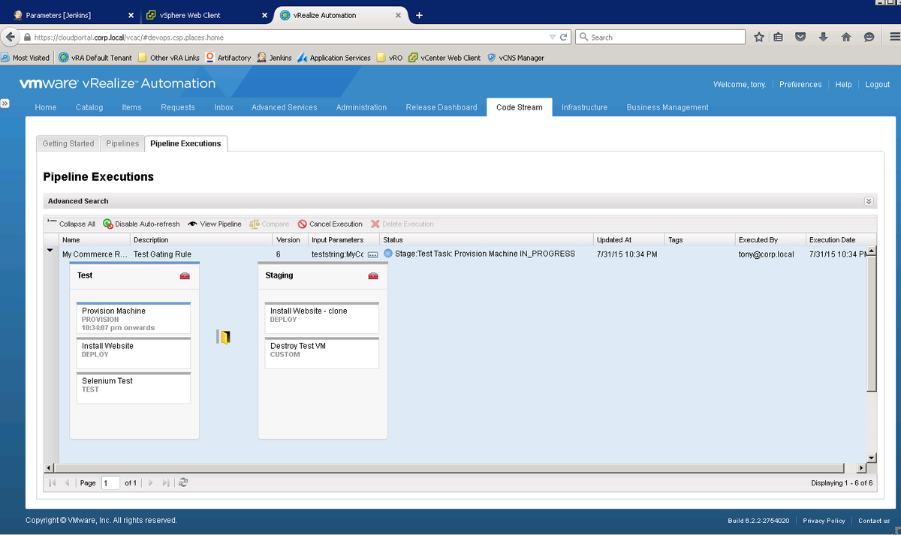Select the Pipeline Executions tab
The height and width of the screenshot is (535, 901).
pos(185,143)
